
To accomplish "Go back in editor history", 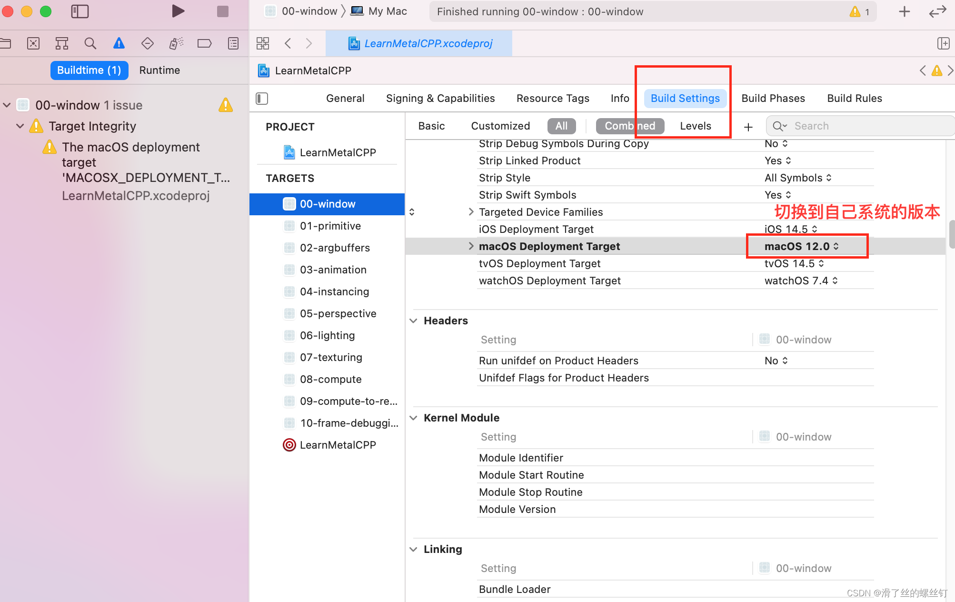I will 288,43.
